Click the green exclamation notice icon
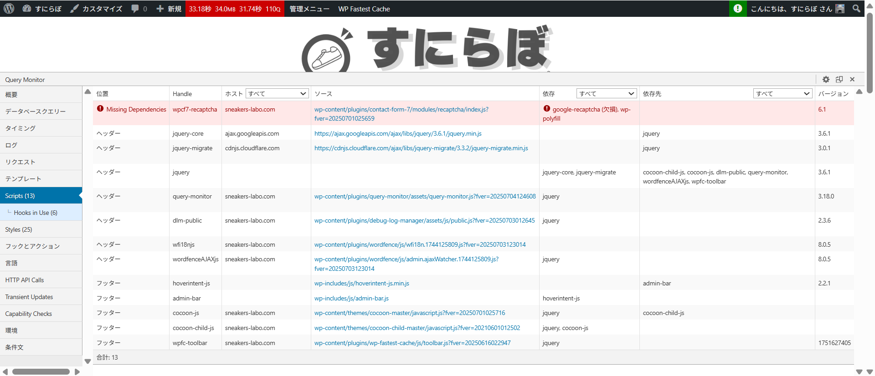The width and height of the screenshot is (875, 376). click(x=738, y=9)
